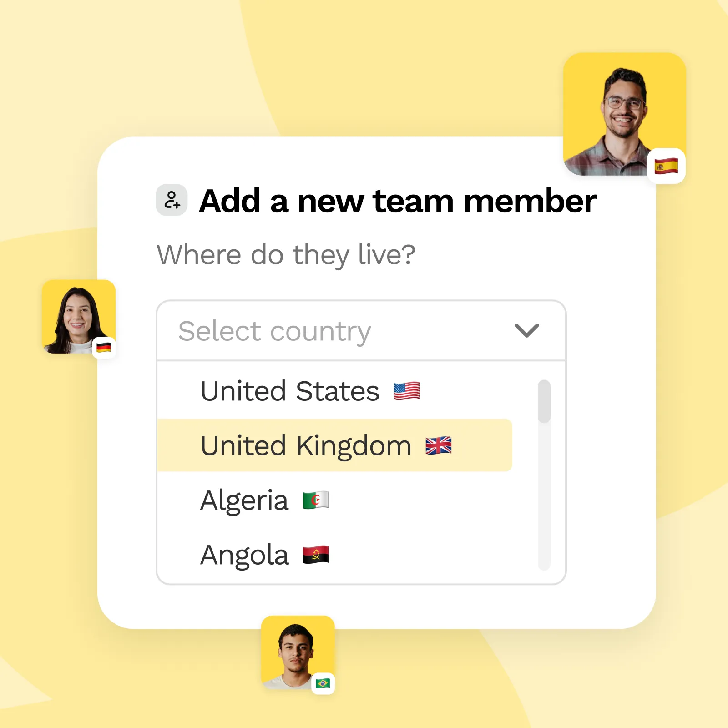
Task: Click the scrollbar track below the thumb
Action: tap(544, 496)
